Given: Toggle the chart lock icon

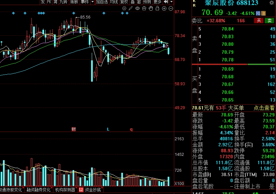Looking at the screenshot, I should (x=157, y=8).
